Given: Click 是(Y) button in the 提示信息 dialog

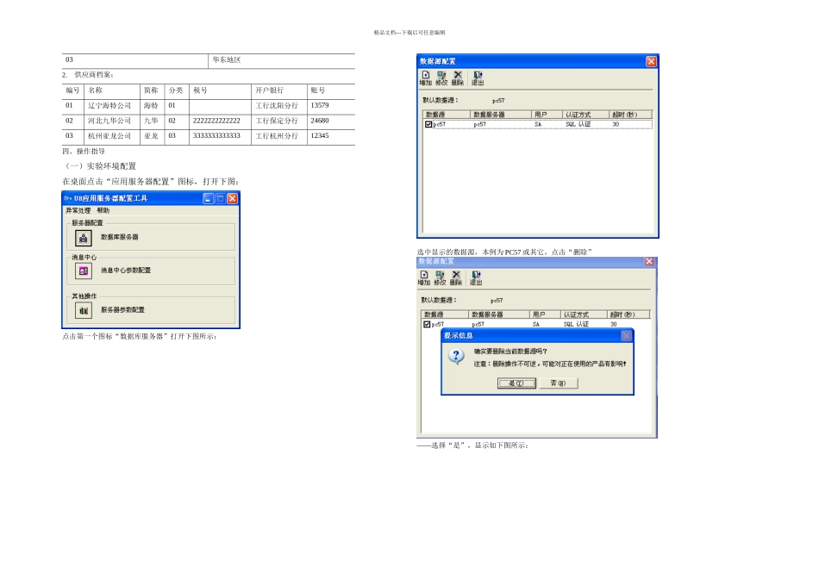Looking at the screenshot, I should pyautogui.click(x=516, y=383).
